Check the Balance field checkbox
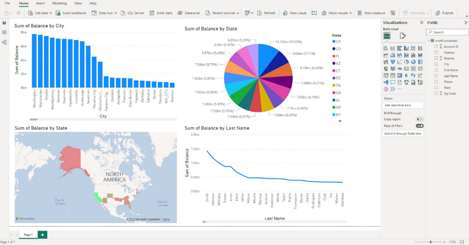This screenshot has height=245, width=469. (436, 58)
